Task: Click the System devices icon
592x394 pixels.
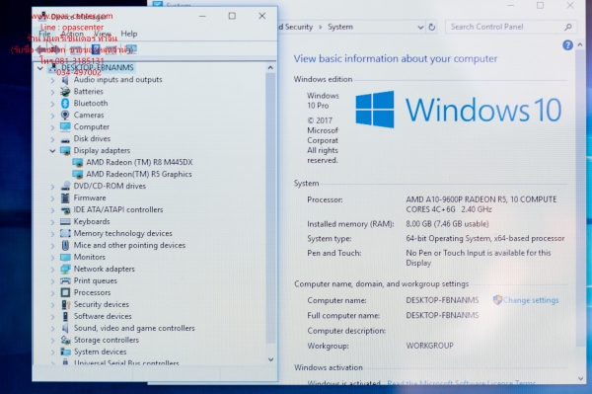Action: [65, 352]
